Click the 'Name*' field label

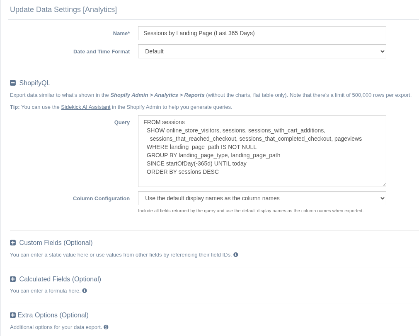pyautogui.click(x=121, y=34)
